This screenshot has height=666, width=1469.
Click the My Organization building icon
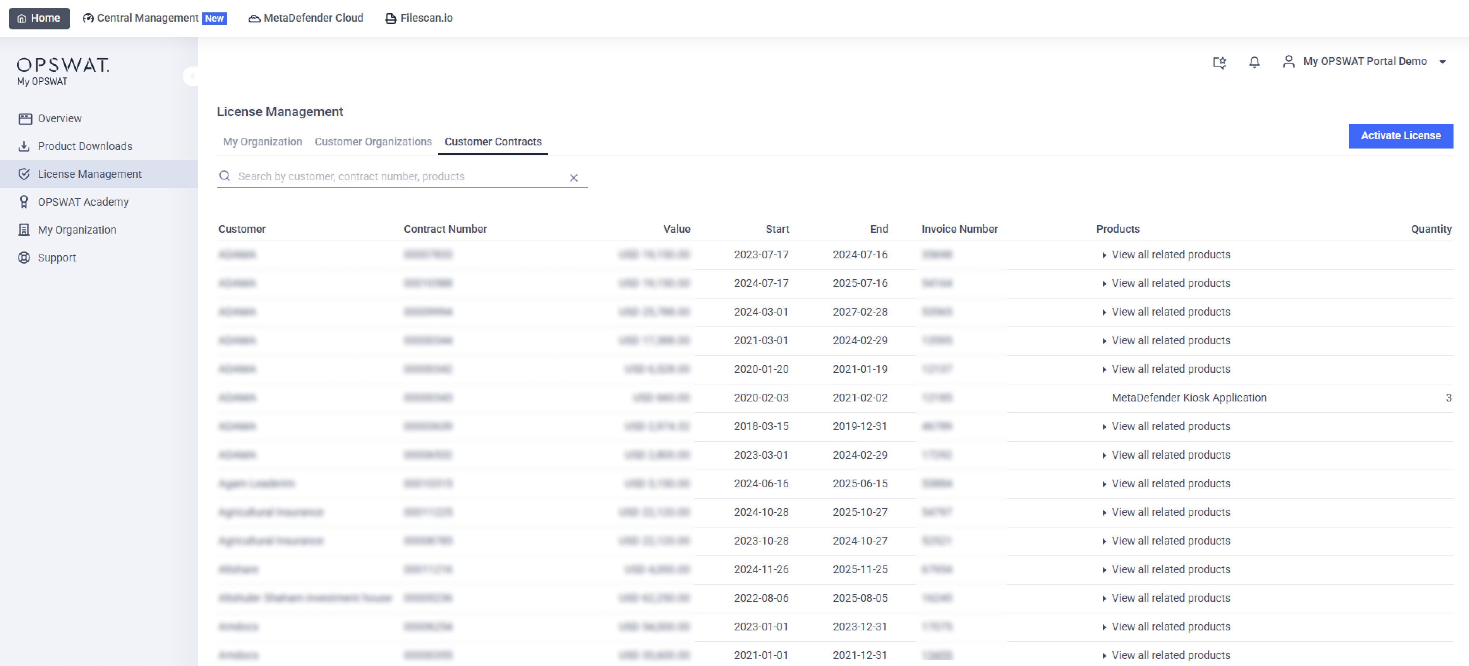click(x=24, y=230)
